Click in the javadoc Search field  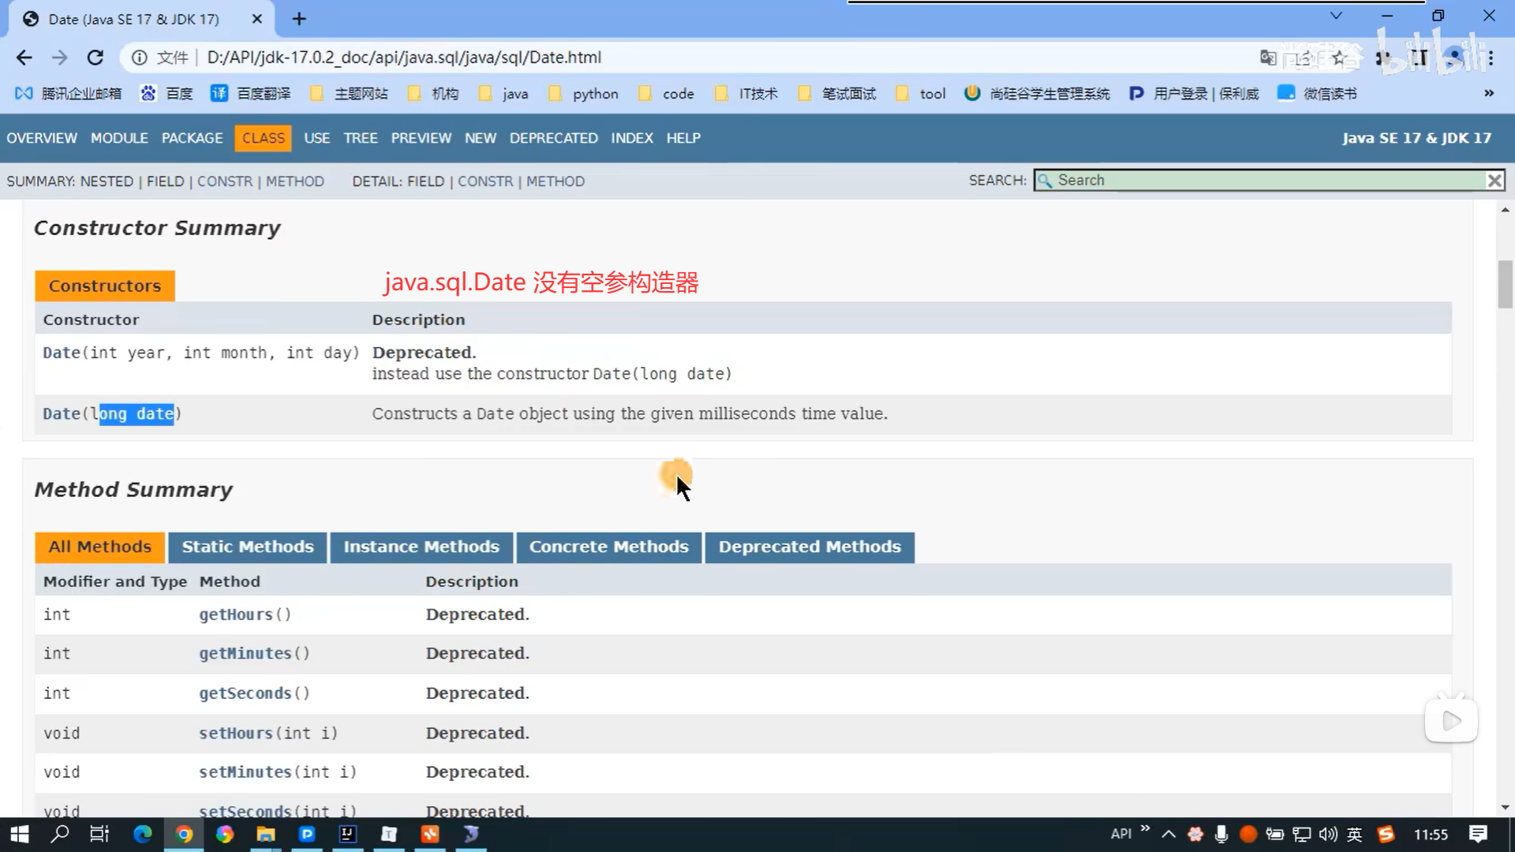1262,181
